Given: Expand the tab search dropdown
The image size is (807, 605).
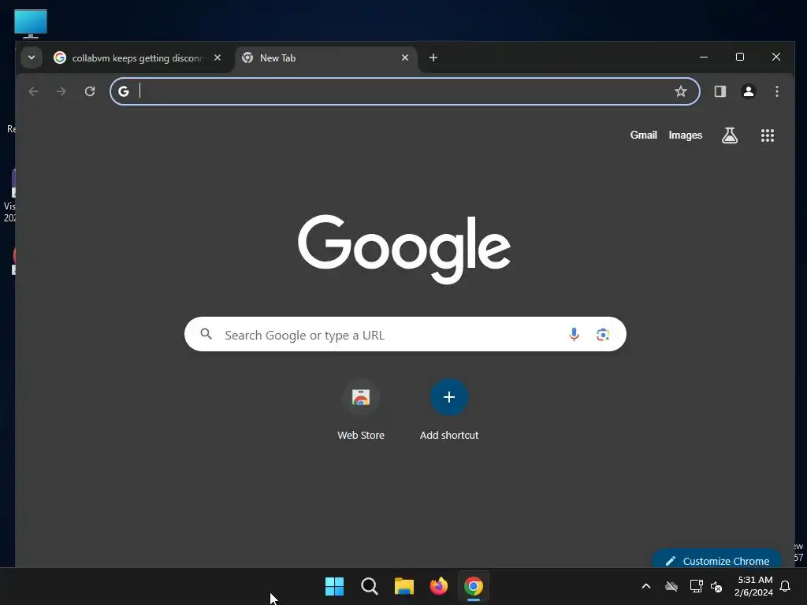Looking at the screenshot, I should pyautogui.click(x=32, y=58).
